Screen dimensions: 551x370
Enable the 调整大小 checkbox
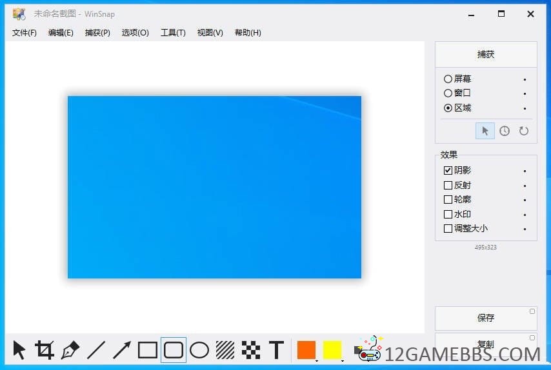(448, 229)
